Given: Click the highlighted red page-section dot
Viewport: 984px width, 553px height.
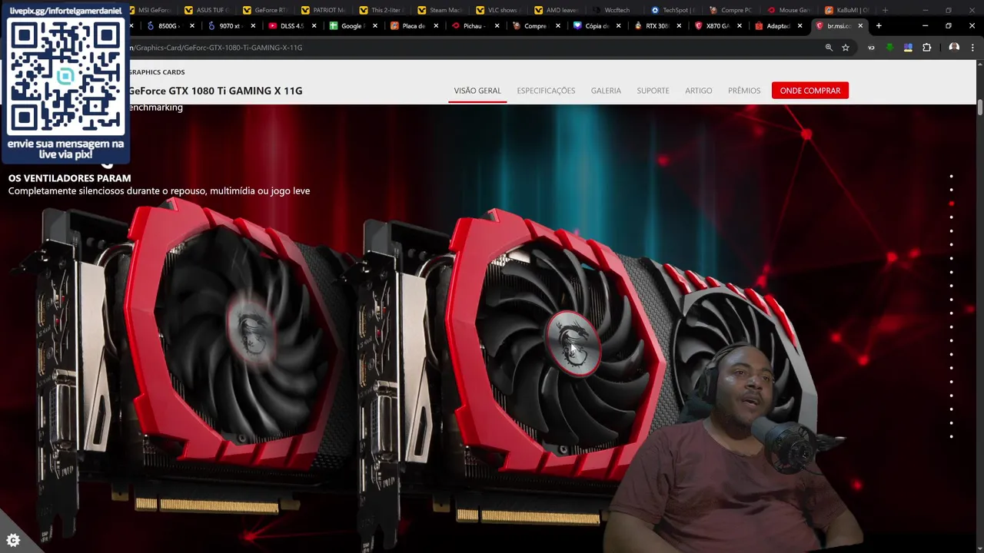Looking at the screenshot, I should (x=951, y=204).
